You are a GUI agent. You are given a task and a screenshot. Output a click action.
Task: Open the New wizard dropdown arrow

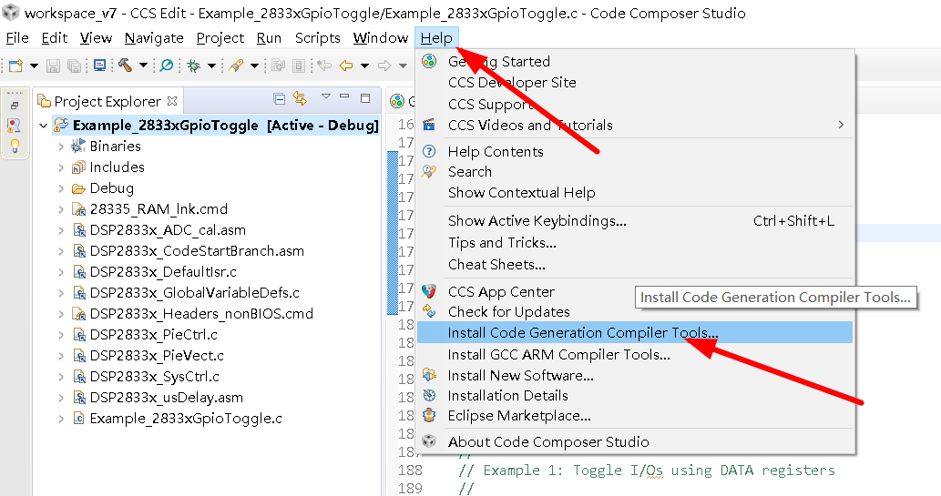[34, 66]
